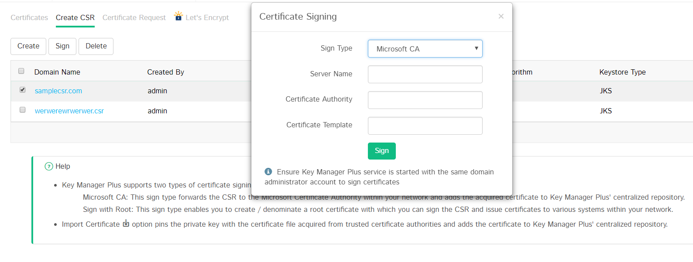The image size is (693, 262).
Task: Click the Import Certificate icon in help
Action: click(x=126, y=224)
